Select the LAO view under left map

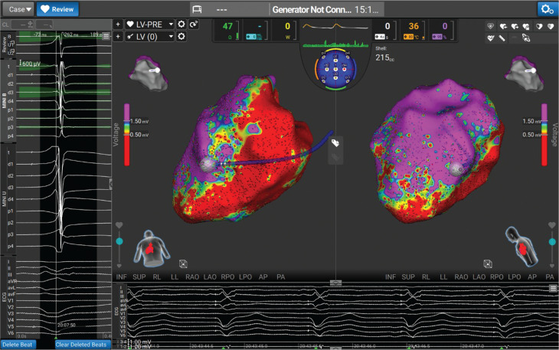point(210,277)
